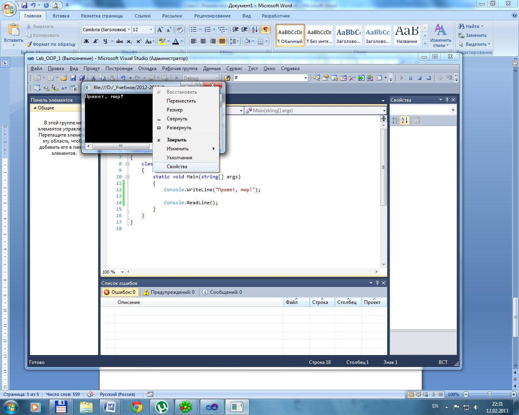Viewport: 519px width, 415px height.
Task: Click Center alignment icon in Word ribbon
Action: (x=203, y=41)
